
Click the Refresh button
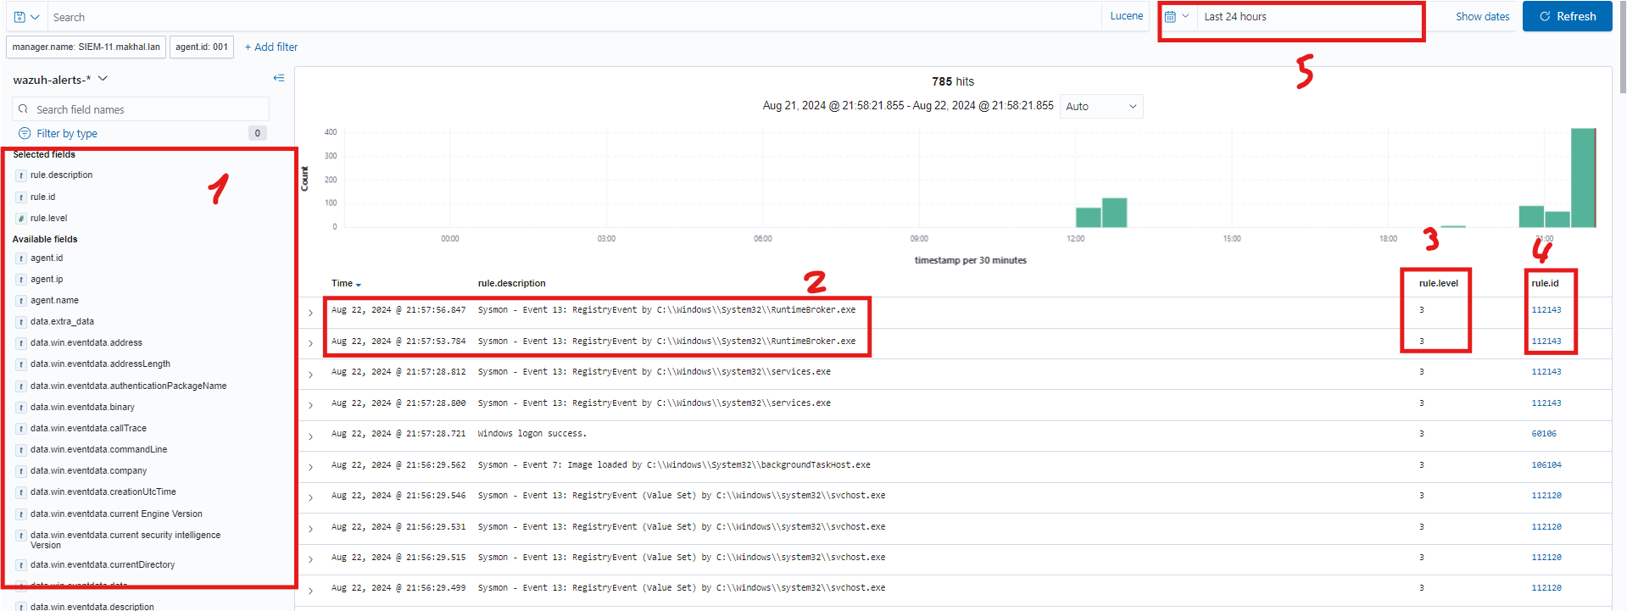[x=1567, y=16]
